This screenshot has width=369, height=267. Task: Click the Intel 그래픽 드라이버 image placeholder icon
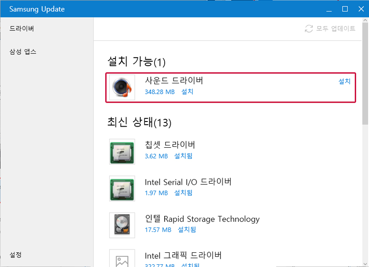[122, 258]
